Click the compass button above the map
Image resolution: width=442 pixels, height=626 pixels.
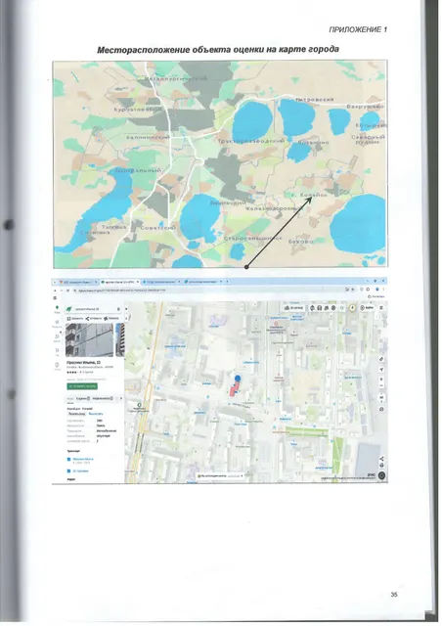[x=353, y=307]
